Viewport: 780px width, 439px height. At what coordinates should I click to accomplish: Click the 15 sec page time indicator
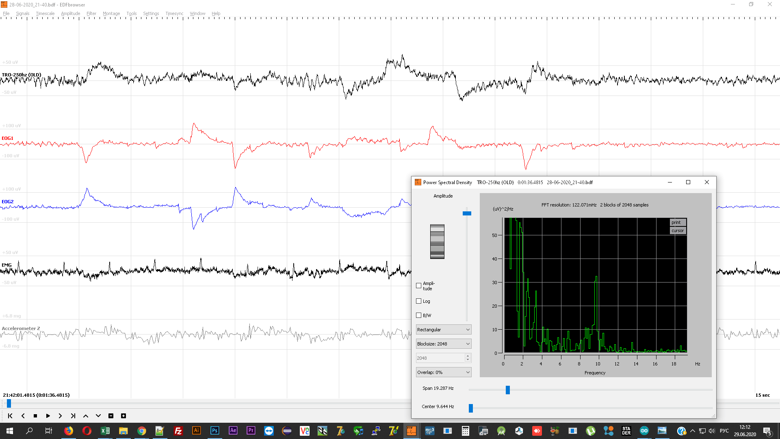pyautogui.click(x=763, y=395)
